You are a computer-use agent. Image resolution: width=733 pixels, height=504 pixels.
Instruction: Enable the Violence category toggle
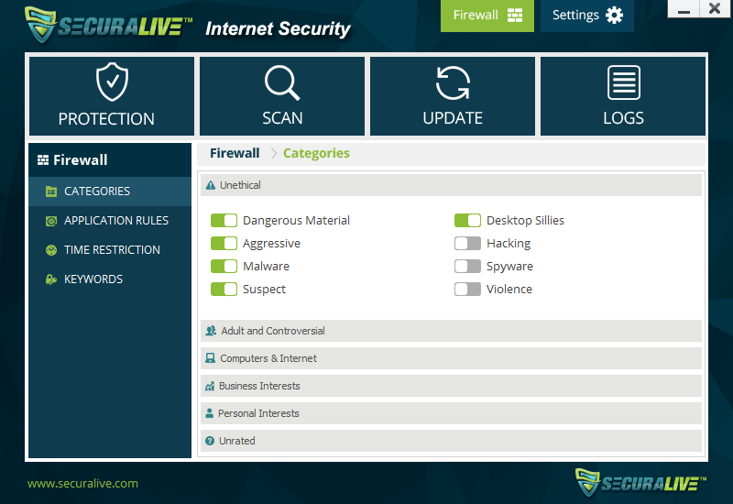[467, 289]
